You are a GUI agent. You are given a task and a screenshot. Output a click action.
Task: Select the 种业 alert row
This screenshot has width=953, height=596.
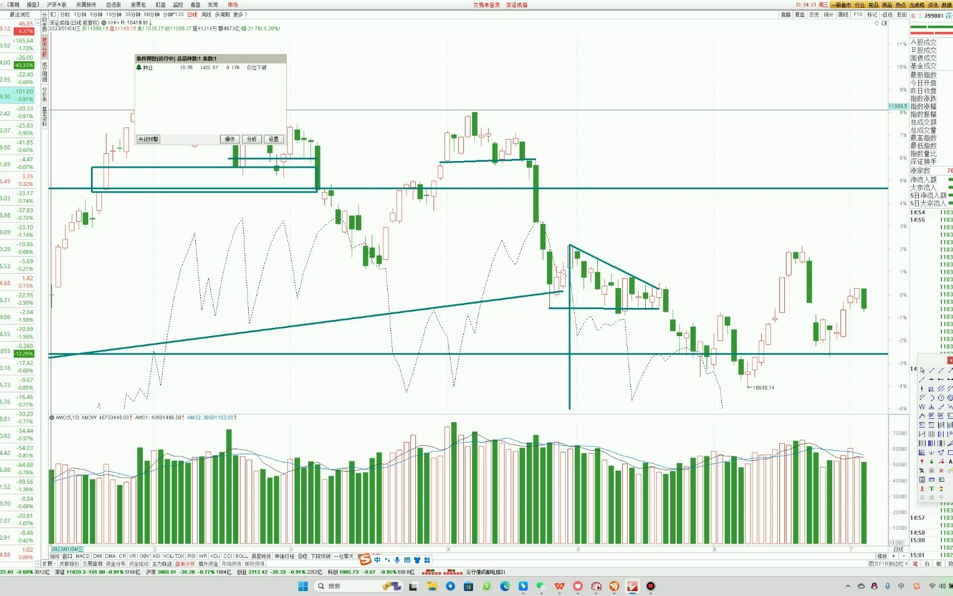(210, 67)
